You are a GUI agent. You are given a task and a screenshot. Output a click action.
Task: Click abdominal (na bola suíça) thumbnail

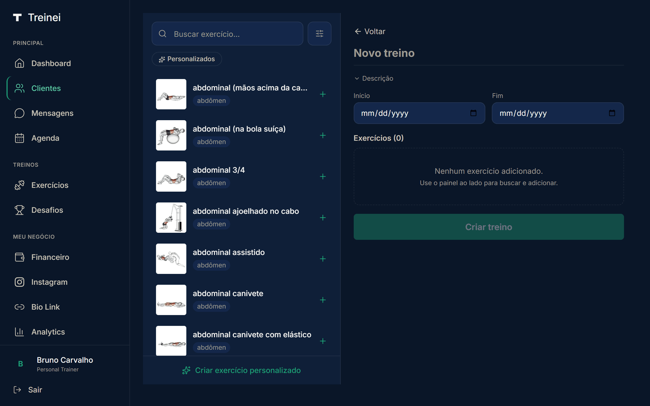(171, 135)
